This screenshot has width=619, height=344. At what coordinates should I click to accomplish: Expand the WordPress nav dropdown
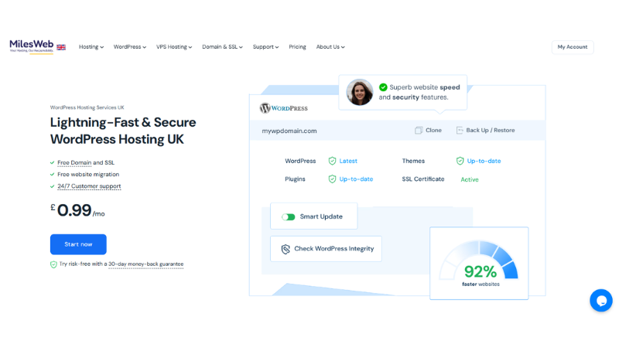(130, 47)
